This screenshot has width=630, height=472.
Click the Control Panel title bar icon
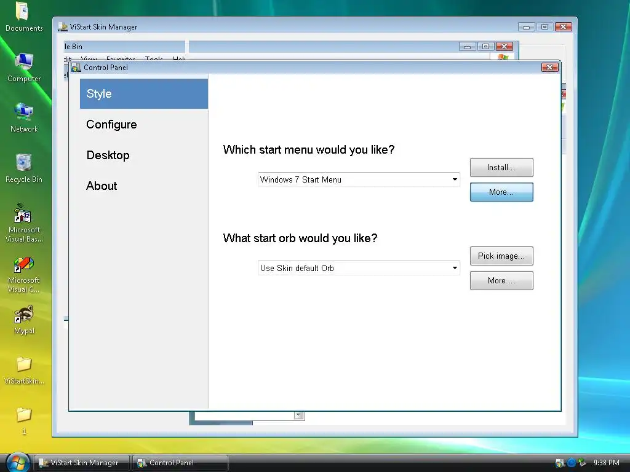76,68
